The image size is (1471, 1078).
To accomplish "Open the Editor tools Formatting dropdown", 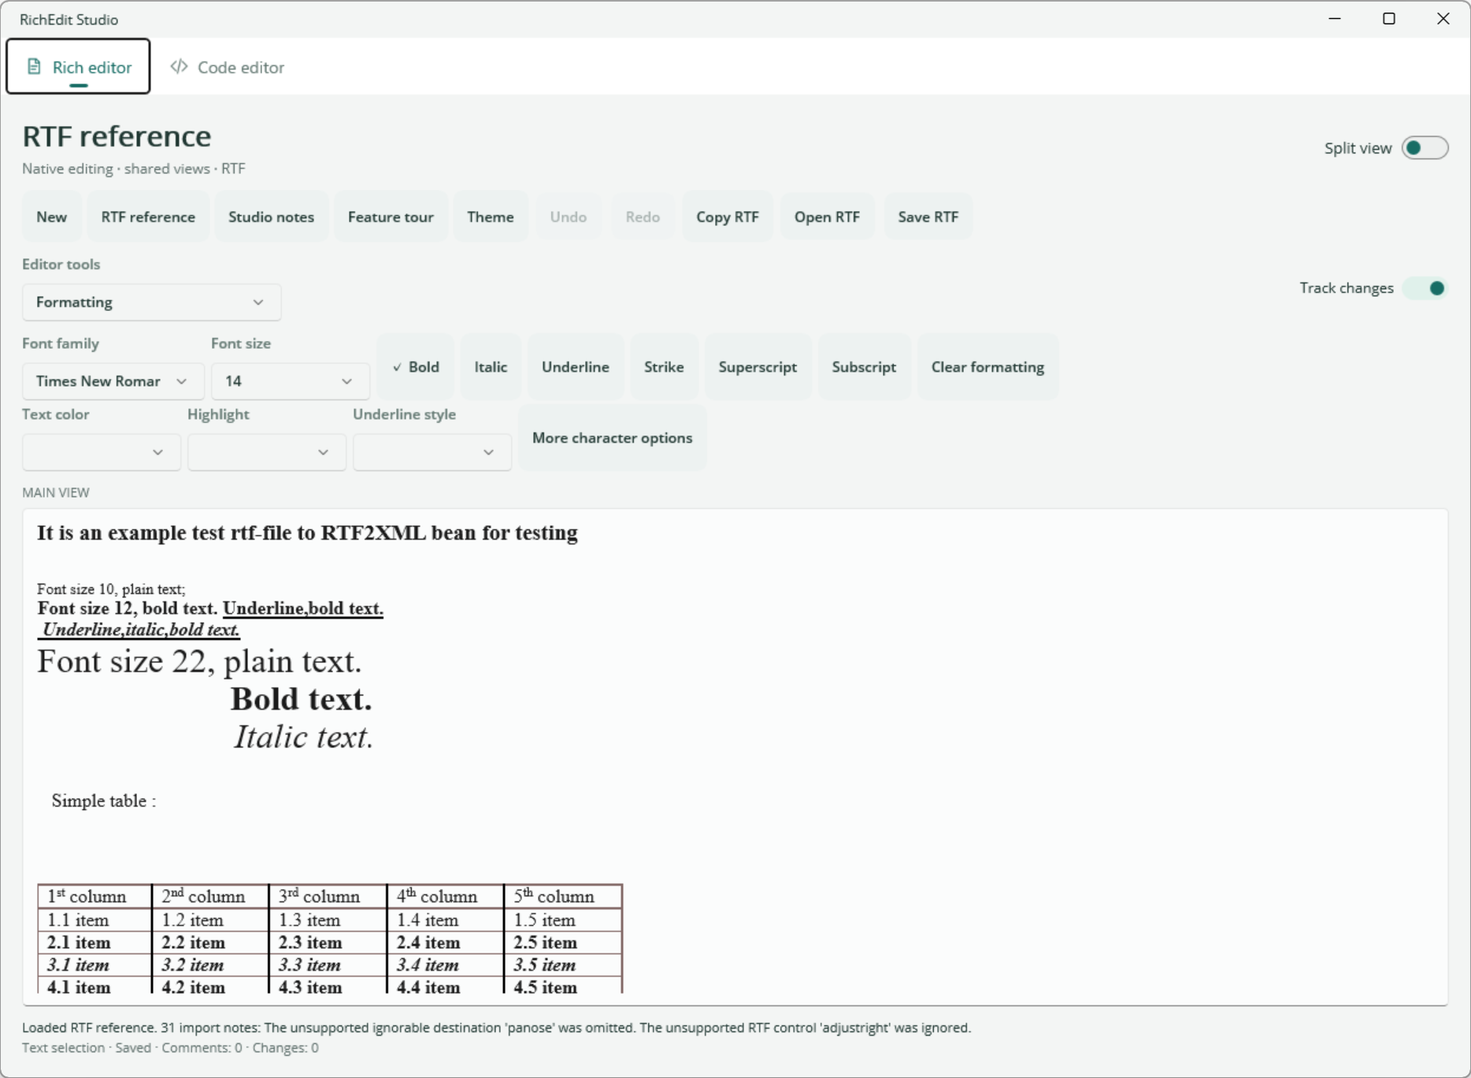I will (x=152, y=302).
